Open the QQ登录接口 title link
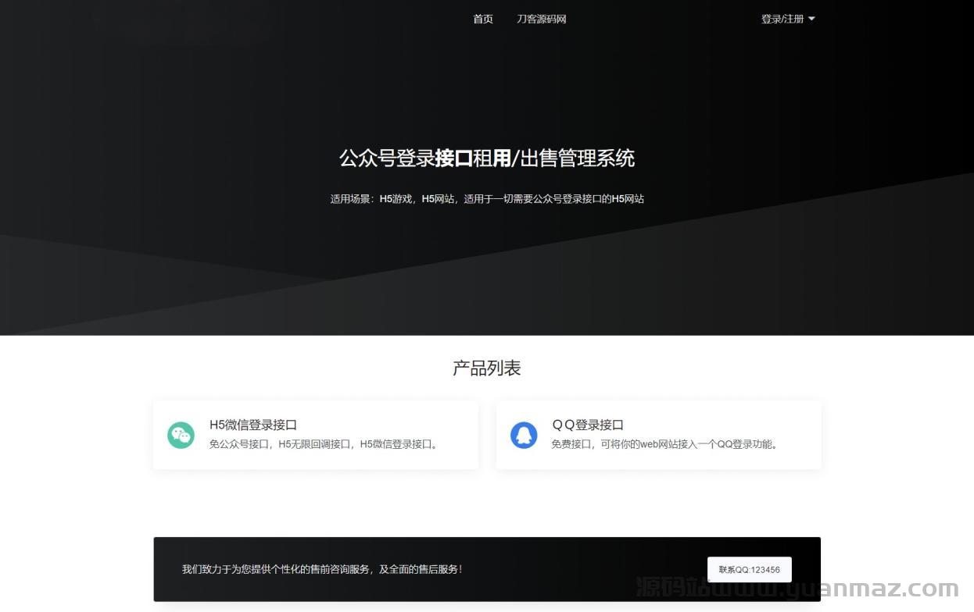The image size is (974, 612). click(588, 425)
